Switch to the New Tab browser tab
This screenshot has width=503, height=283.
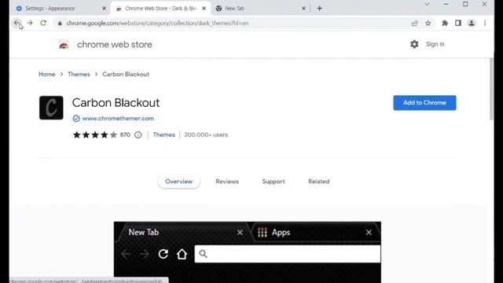(x=260, y=9)
